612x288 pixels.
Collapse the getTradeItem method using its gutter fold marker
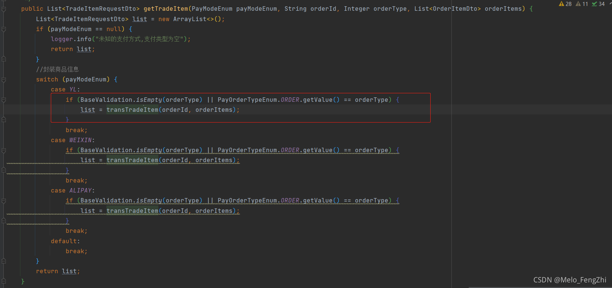[x=4, y=9]
